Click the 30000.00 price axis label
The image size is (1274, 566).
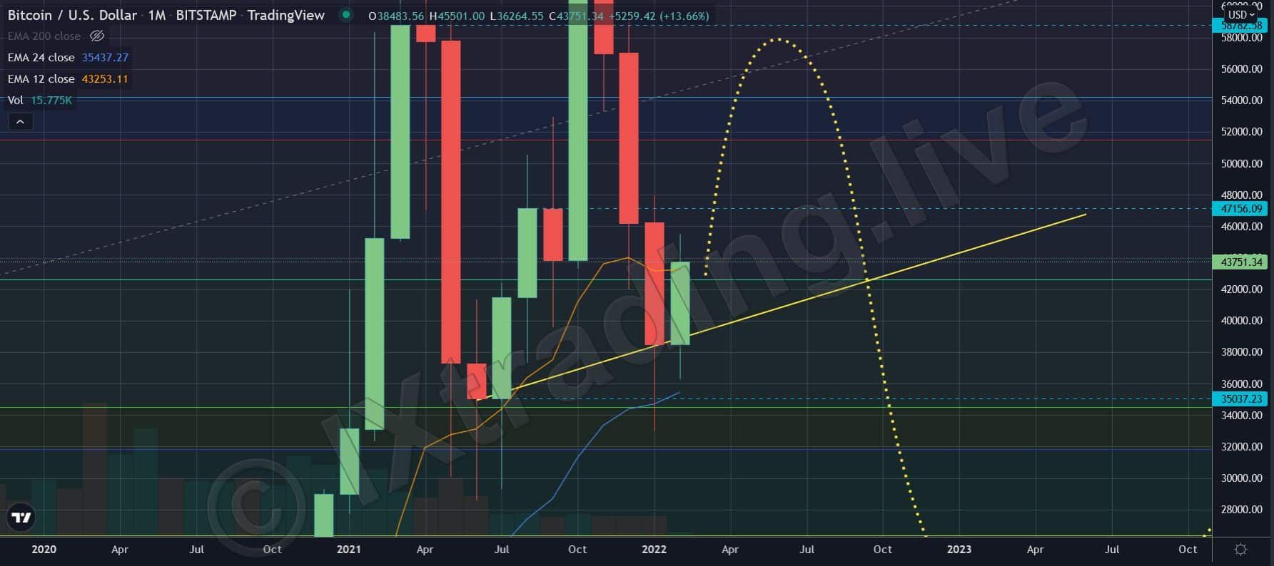[x=1242, y=478]
